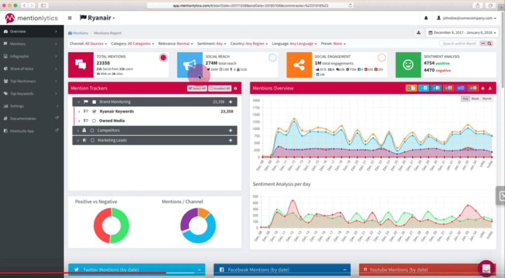Click the Mentions breadcrumb link
The height and width of the screenshot is (278, 505).
[x=78, y=33]
